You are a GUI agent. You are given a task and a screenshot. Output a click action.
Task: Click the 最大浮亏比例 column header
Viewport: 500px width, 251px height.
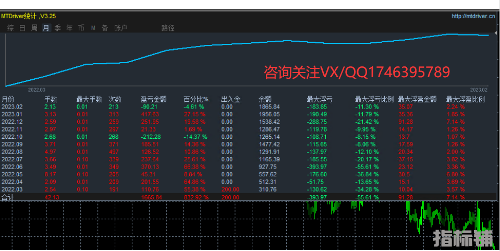[x=374, y=99]
